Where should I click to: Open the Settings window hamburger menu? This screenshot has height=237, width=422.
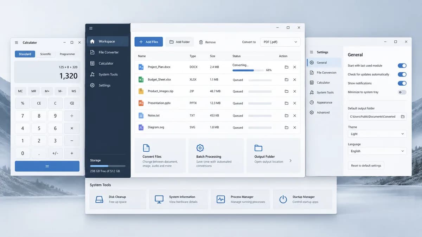311,52
